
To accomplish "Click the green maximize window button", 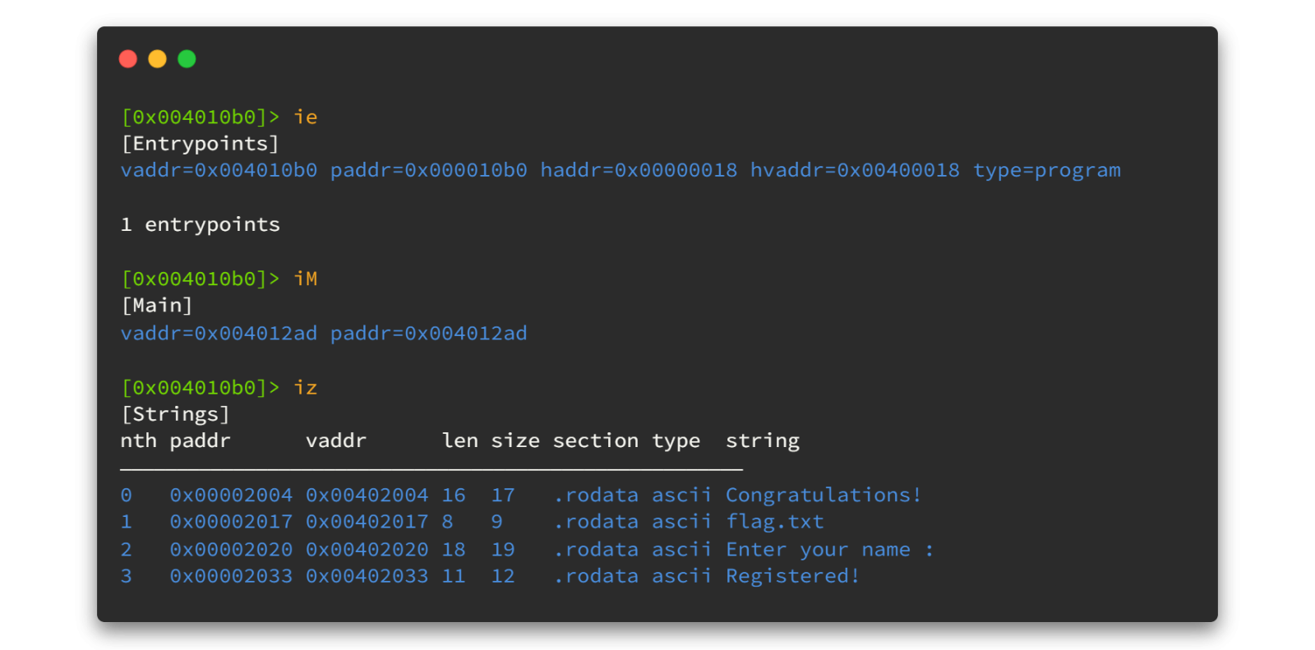I will pos(187,59).
